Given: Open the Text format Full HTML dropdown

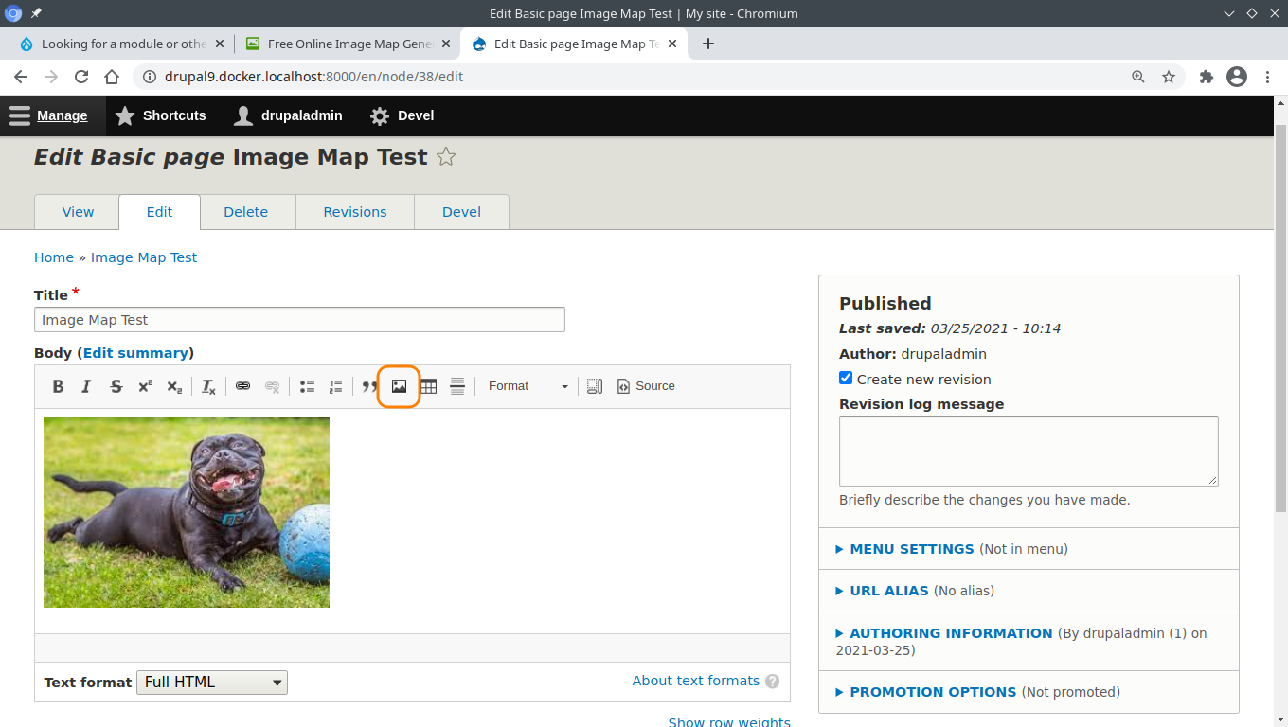Looking at the screenshot, I should point(212,682).
